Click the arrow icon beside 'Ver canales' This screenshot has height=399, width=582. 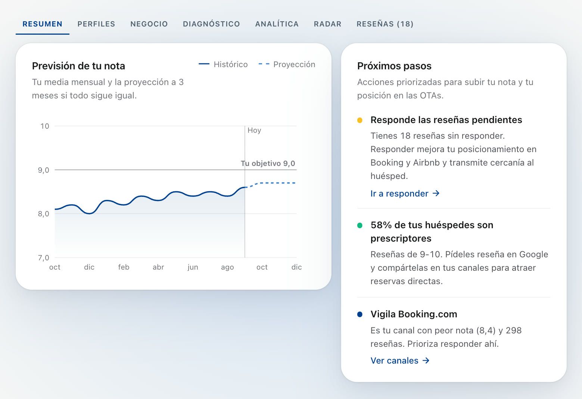click(426, 361)
